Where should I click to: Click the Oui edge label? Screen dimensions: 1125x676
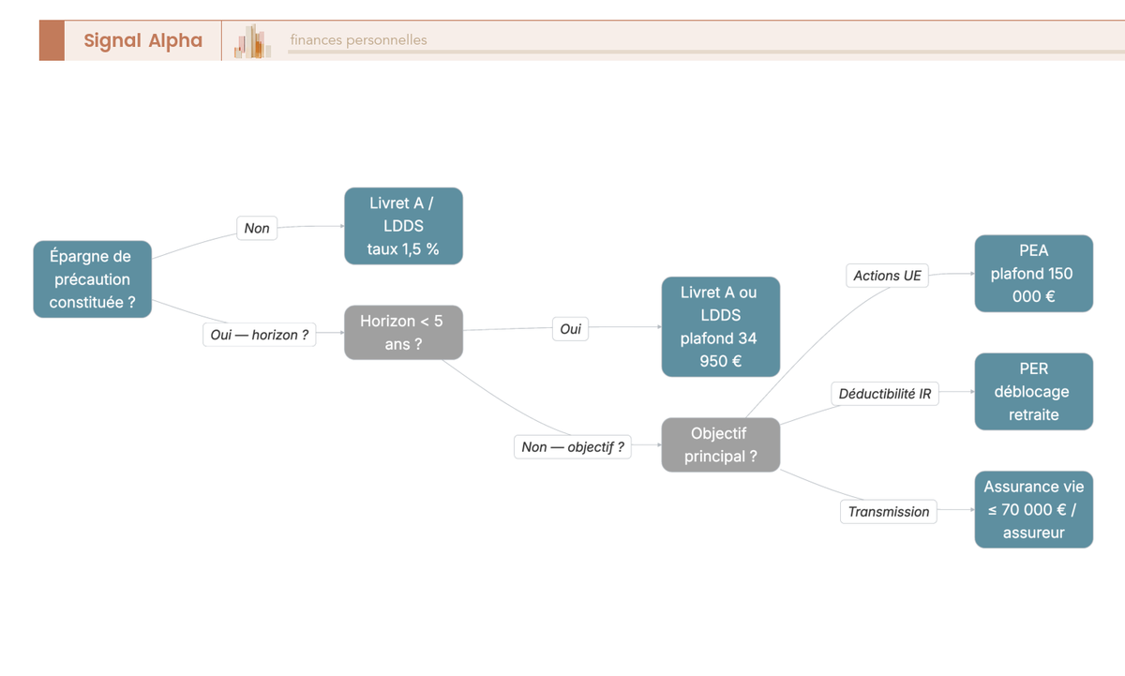click(570, 329)
